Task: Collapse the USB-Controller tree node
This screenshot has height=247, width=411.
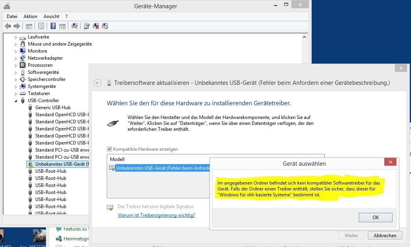Action: point(16,101)
